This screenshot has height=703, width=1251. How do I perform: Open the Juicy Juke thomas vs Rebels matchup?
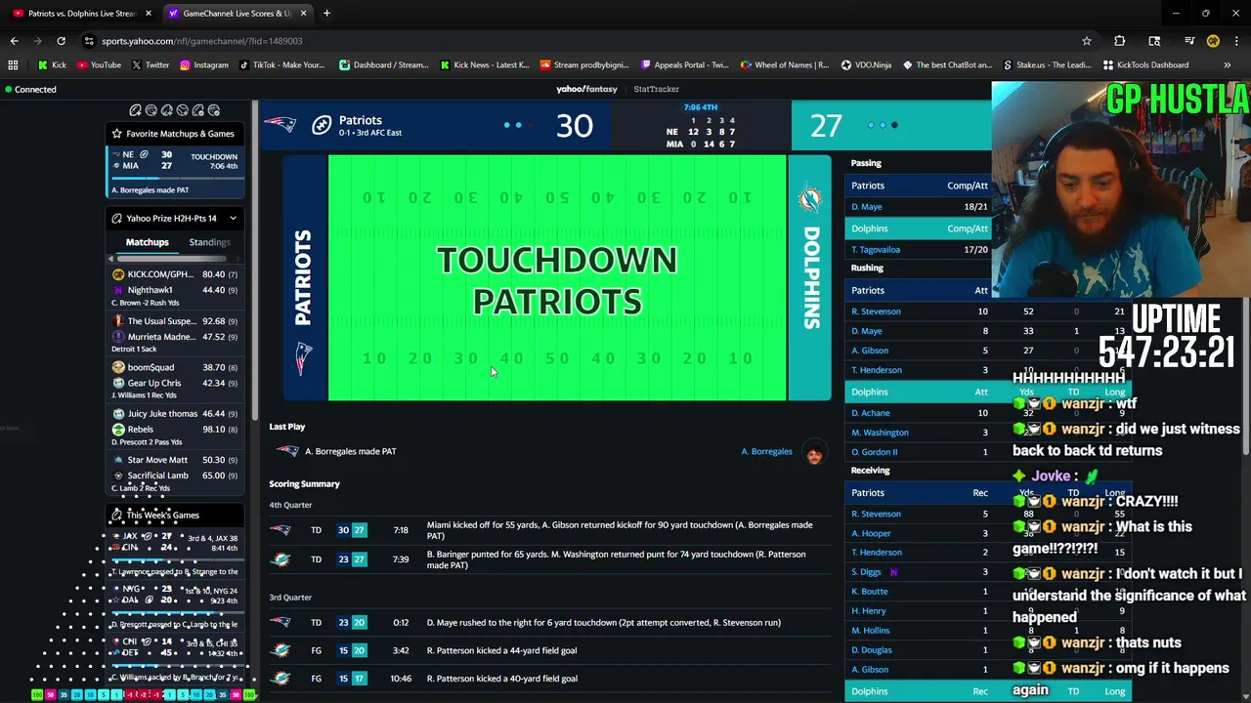pyautogui.click(x=175, y=427)
